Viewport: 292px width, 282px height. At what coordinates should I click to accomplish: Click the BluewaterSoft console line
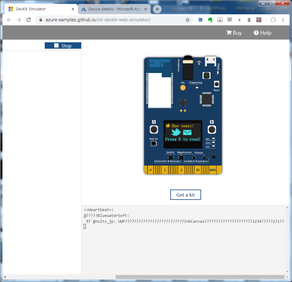click(106, 215)
